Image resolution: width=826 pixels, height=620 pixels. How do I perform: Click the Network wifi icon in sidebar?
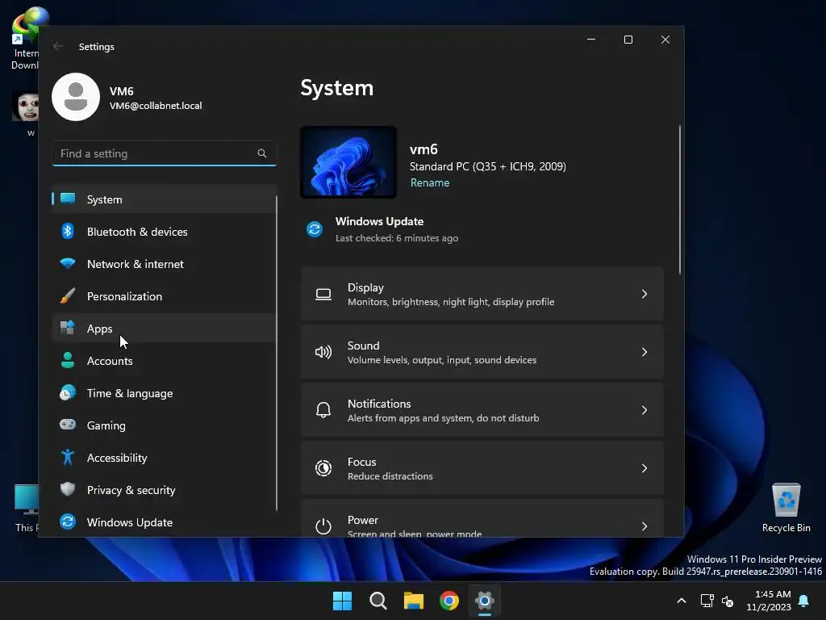click(x=68, y=263)
